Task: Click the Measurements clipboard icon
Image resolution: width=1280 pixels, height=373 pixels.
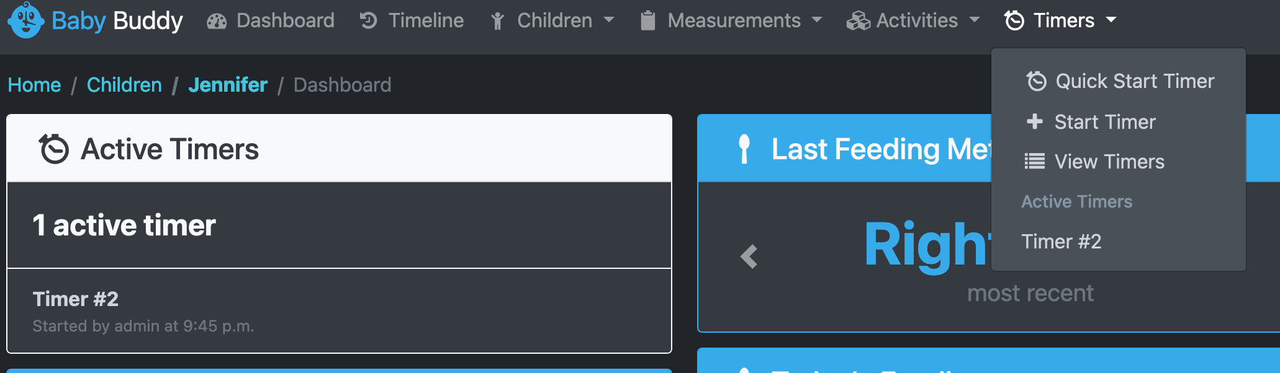Action: [647, 20]
